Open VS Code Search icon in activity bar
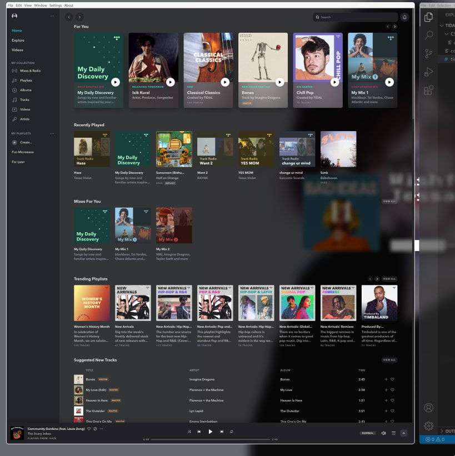 [x=429, y=35]
